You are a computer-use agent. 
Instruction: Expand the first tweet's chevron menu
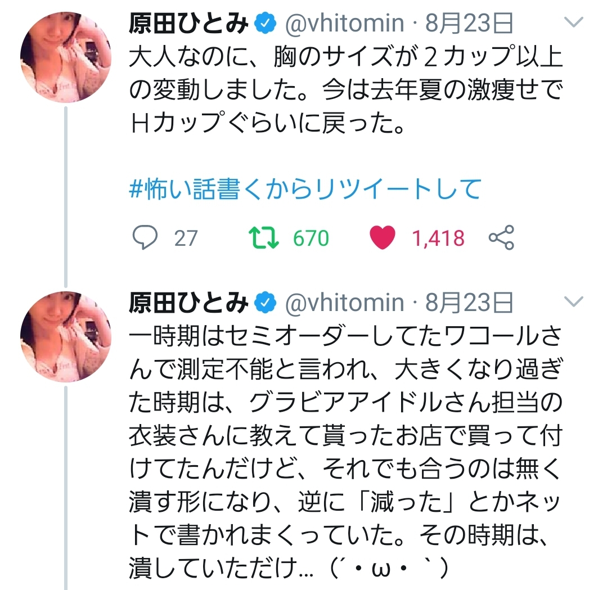tap(574, 22)
